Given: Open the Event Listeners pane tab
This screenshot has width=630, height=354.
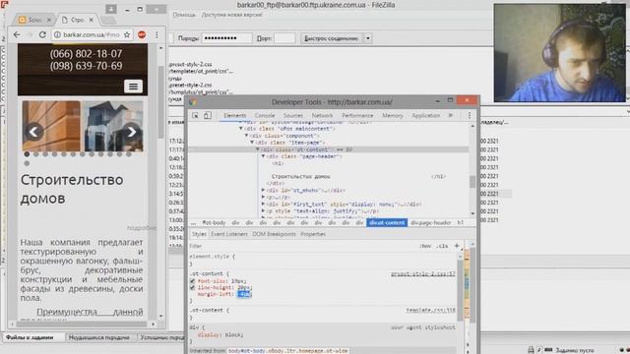Looking at the screenshot, I should pyautogui.click(x=229, y=234).
